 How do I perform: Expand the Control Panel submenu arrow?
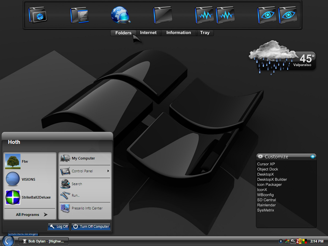(108, 171)
